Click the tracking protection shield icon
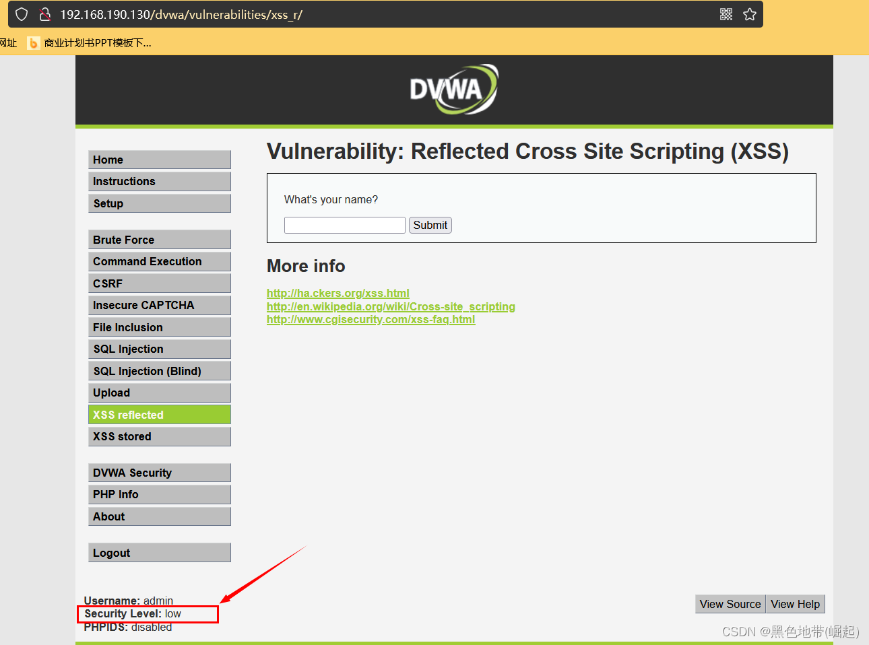This screenshot has width=869, height=645. coord(22,13)
